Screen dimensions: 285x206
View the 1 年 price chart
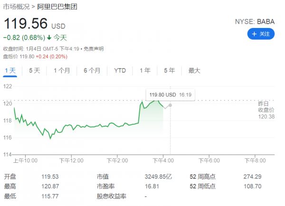point(145,71)
